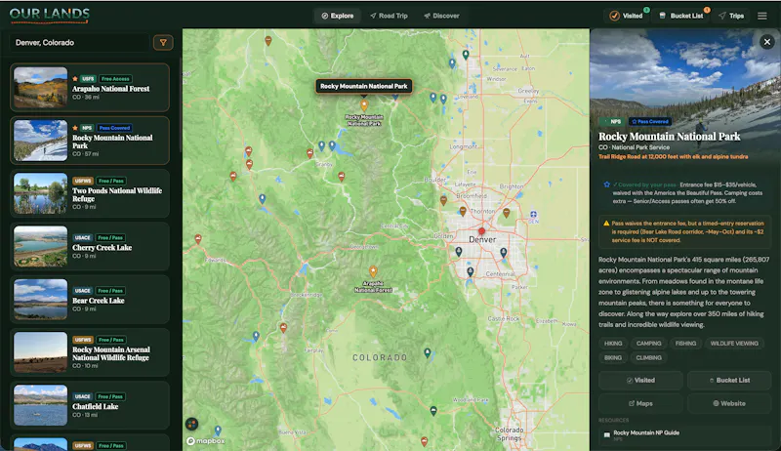Open the Rocky Mountain Arsenal Wildlife Refuge card
The width and height of the screenshot is (781, 451).
tap(90, 352)
